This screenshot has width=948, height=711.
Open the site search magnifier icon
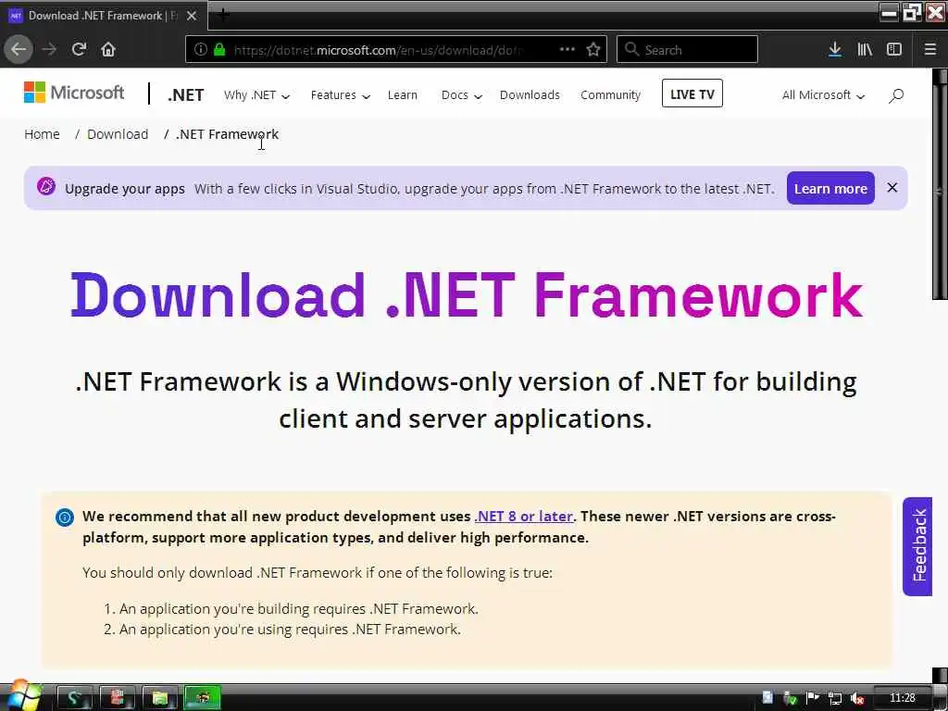(896, 95)
